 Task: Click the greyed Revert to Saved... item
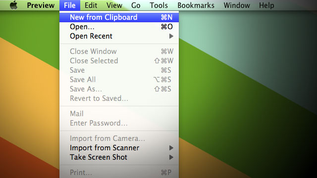pos(119,98)
